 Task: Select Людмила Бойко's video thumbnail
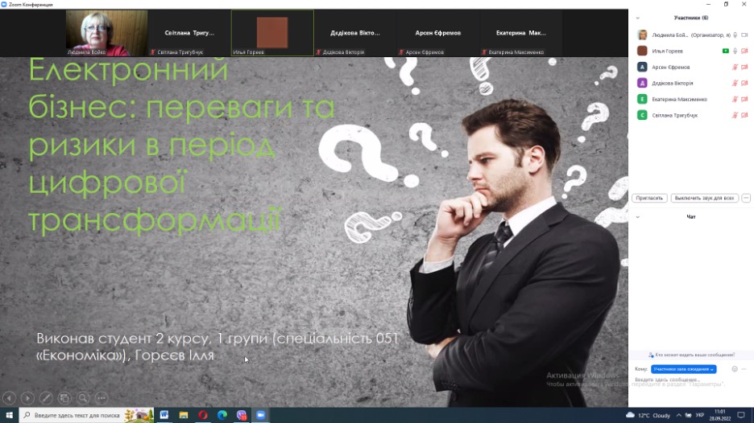[x=107, y=33]
